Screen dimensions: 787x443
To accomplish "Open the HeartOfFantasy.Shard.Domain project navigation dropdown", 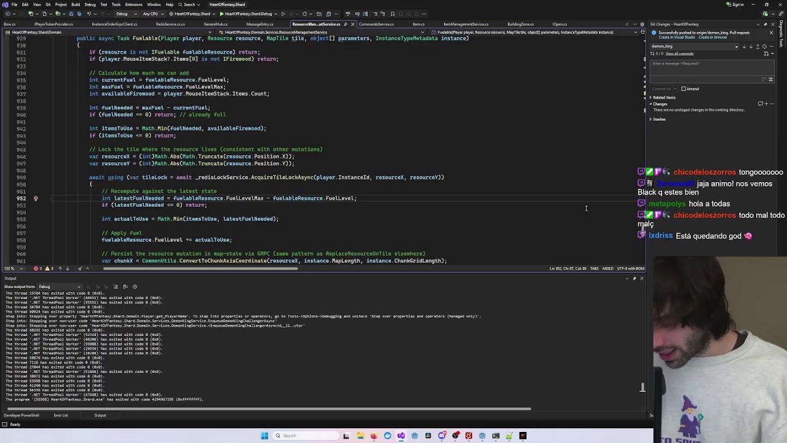I will pyautogui.click(x=111, y=32).
